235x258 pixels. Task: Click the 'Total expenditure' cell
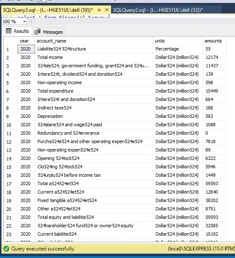pos(94,91)
